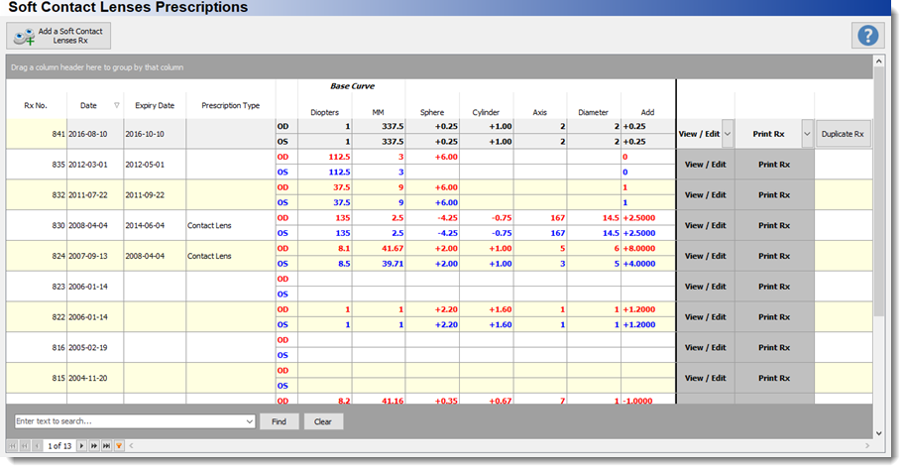Click View / Edit for Rx 824
The height and width of the screenshot is (472, 906).
(x=706, y=256)
